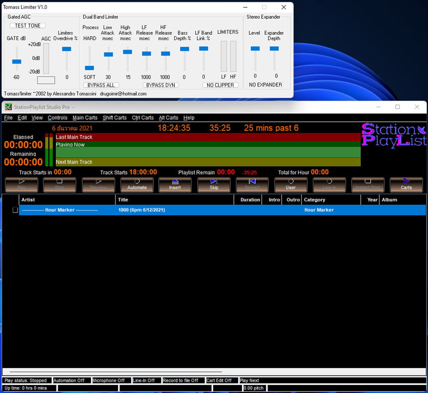Toggle the Automate button

point(137,185)
